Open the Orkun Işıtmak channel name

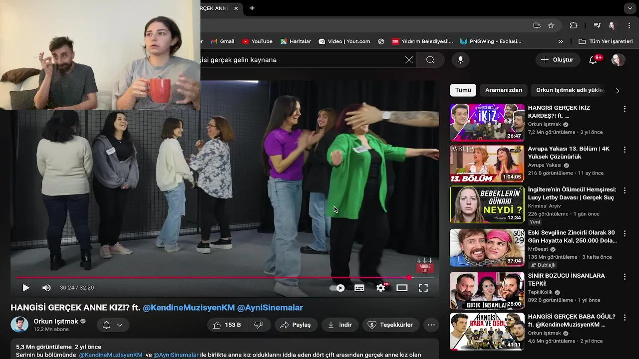(x=56, y=321)
